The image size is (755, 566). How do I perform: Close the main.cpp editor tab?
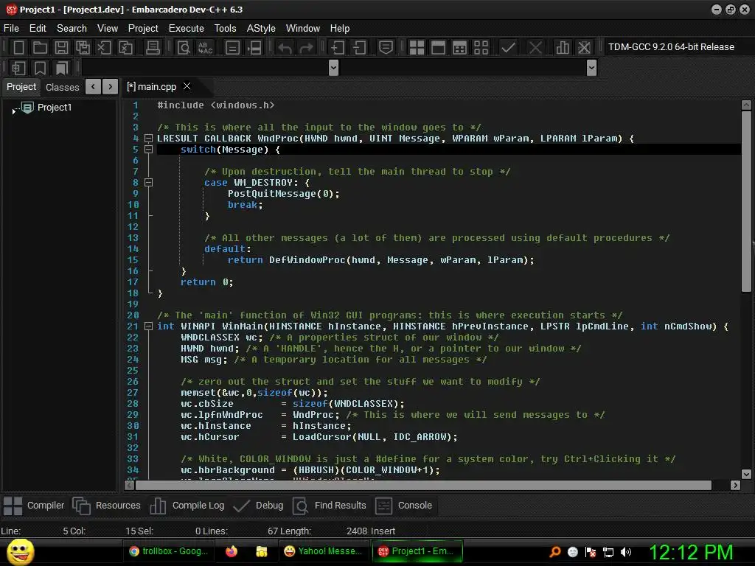187,86
